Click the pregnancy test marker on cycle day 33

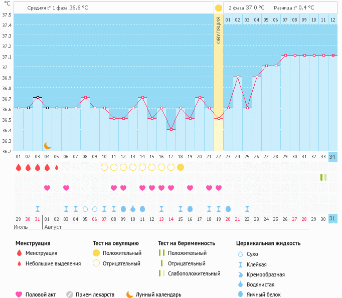coord(323,177)
